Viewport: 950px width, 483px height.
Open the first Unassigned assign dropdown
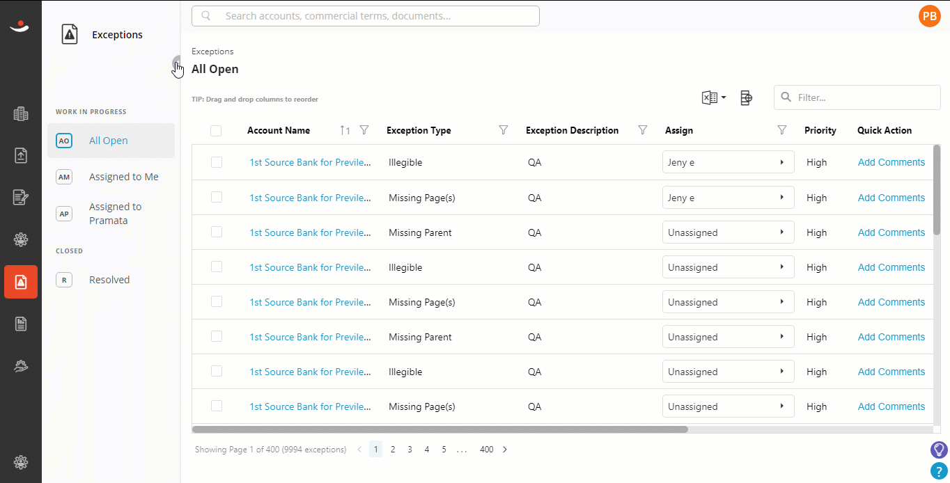728,232
